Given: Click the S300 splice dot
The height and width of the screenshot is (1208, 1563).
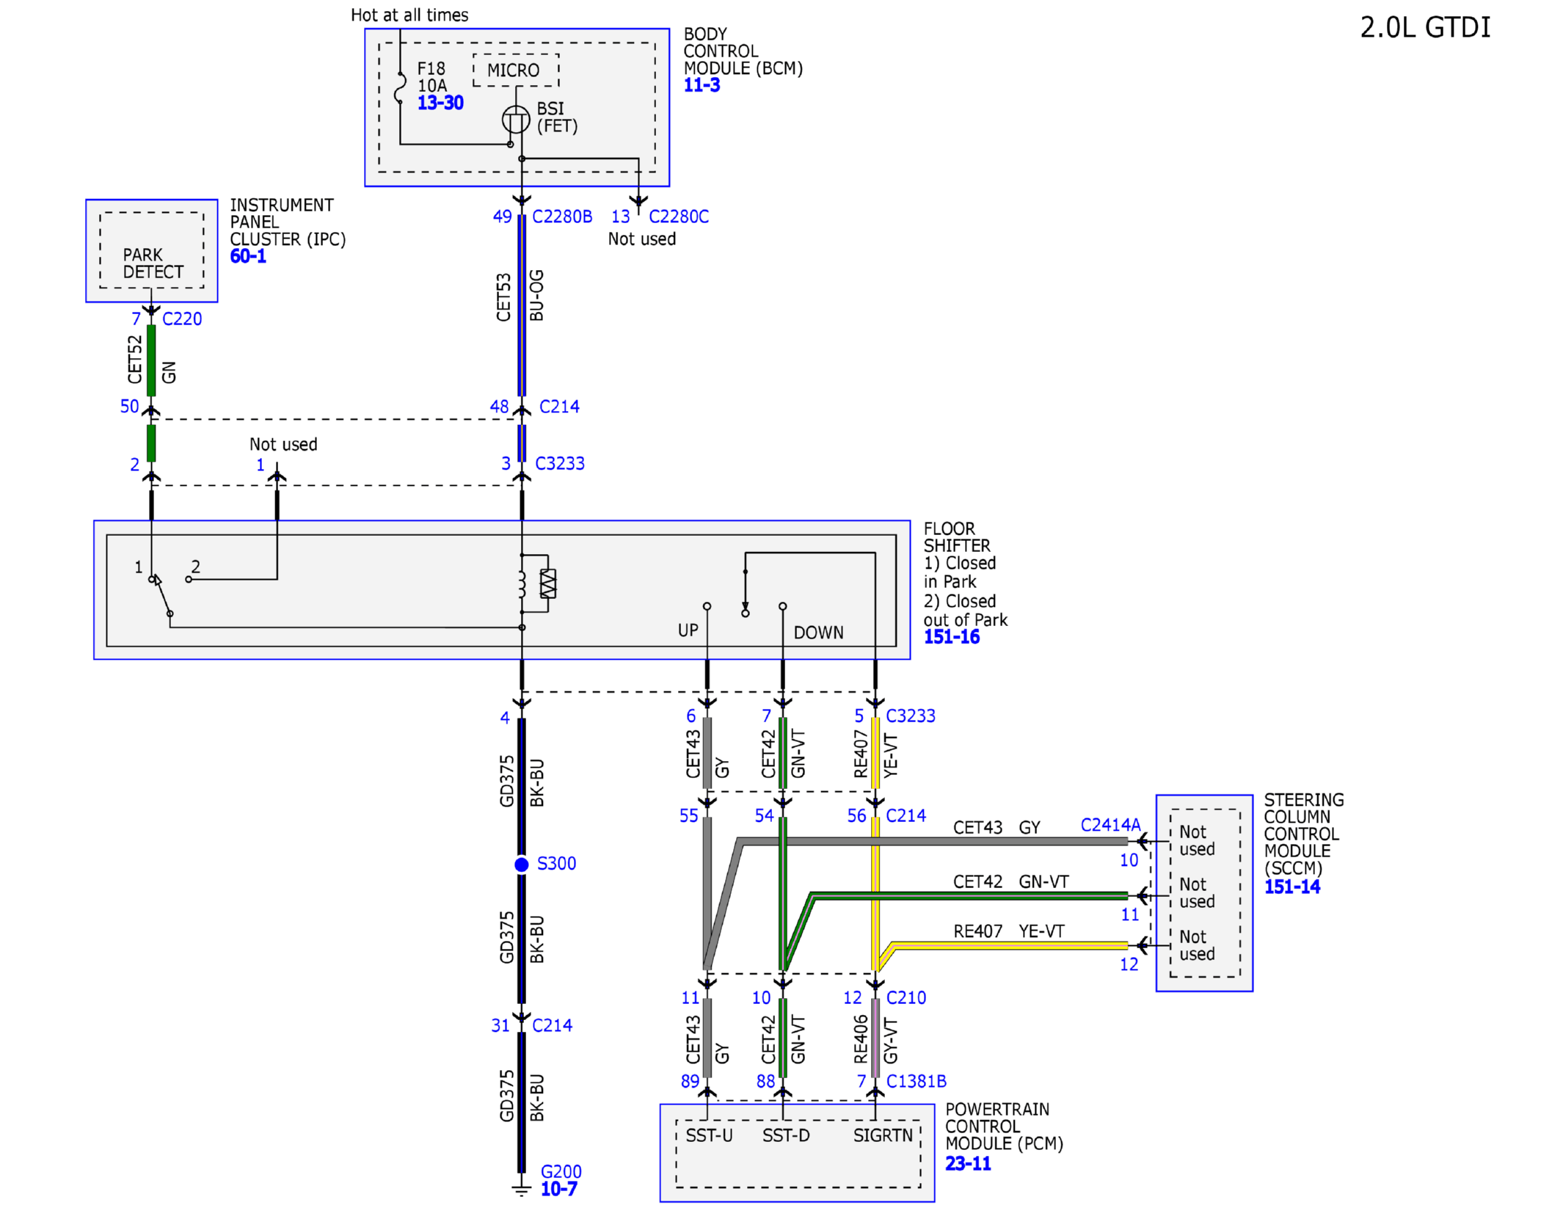Looking at the screenshot, I should click(x=521, y=864).
